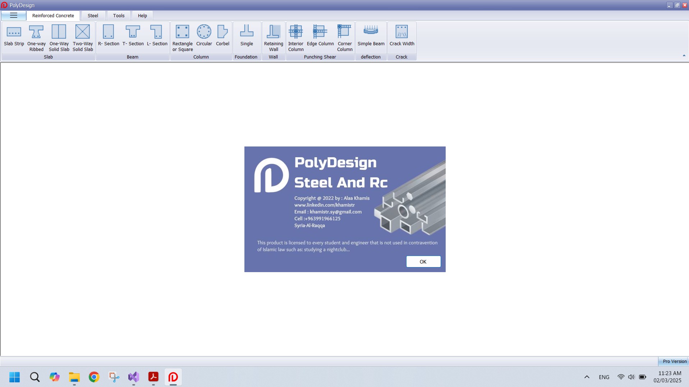
Task: Select the Slab Strip tool
Action: pos(14,36)
